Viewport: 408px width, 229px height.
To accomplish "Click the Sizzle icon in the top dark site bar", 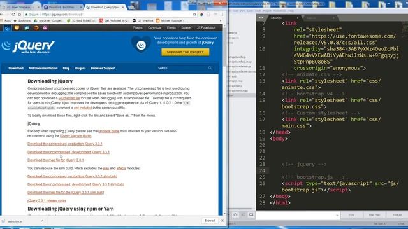I will (36, 28).
